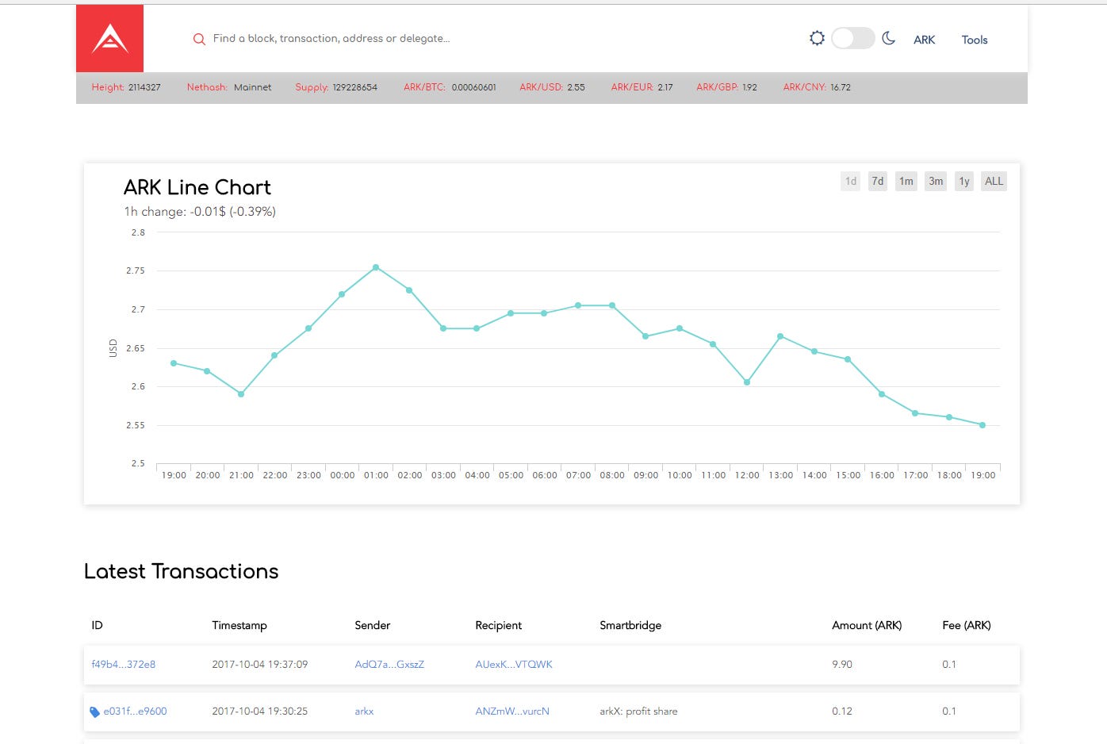
Task: Click the ARK/CNY: 16.72 rate
Action: (x=817, y=87)
